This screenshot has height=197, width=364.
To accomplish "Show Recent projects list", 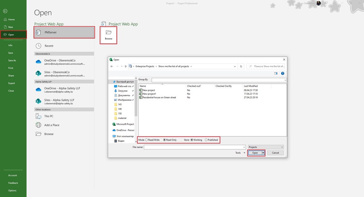I will coord(64,46).
